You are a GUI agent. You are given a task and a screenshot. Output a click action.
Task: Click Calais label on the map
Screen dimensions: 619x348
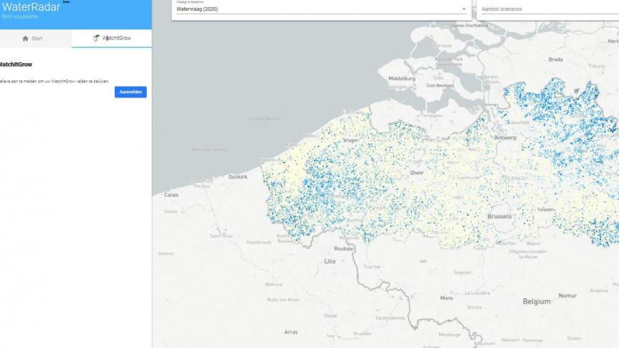(x=171, y=195)
